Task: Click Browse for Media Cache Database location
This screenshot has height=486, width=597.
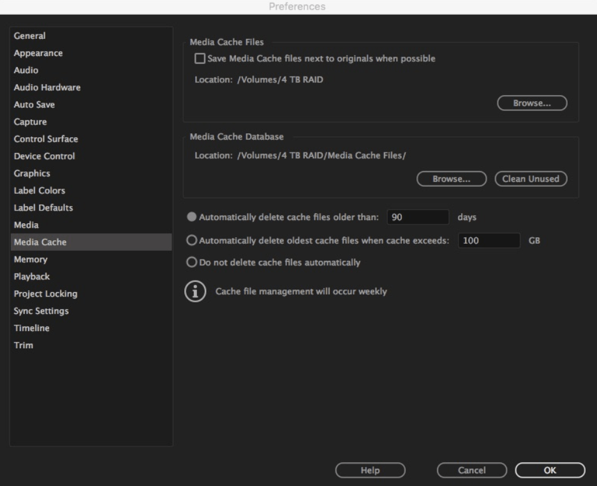Action: [x=452, y=179]
